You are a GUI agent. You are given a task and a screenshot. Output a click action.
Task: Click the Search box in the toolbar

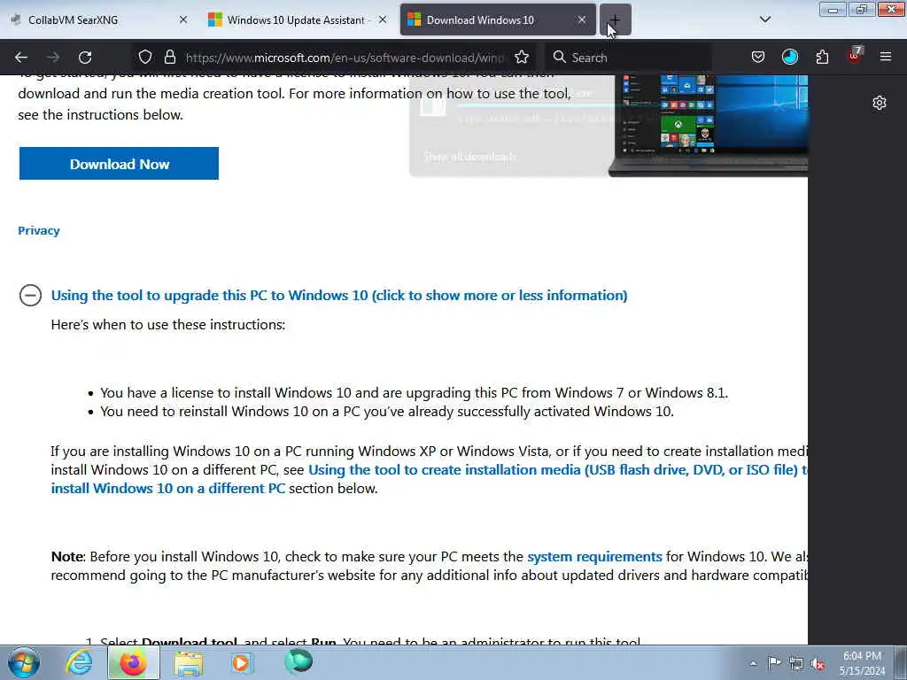(628, 58)
